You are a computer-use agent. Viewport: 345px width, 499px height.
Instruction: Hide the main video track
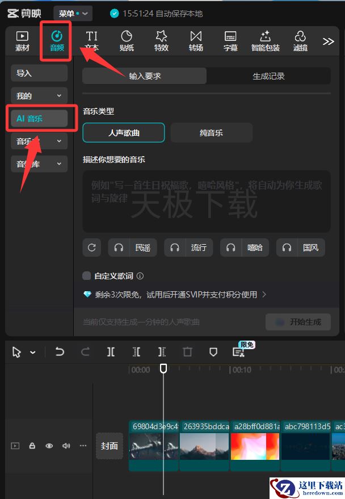pos(49,446)
